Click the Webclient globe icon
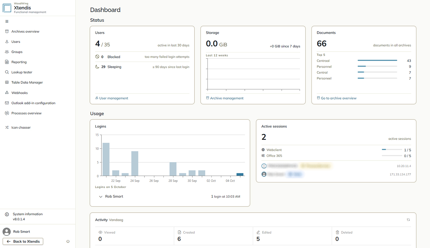 point(263,150)
